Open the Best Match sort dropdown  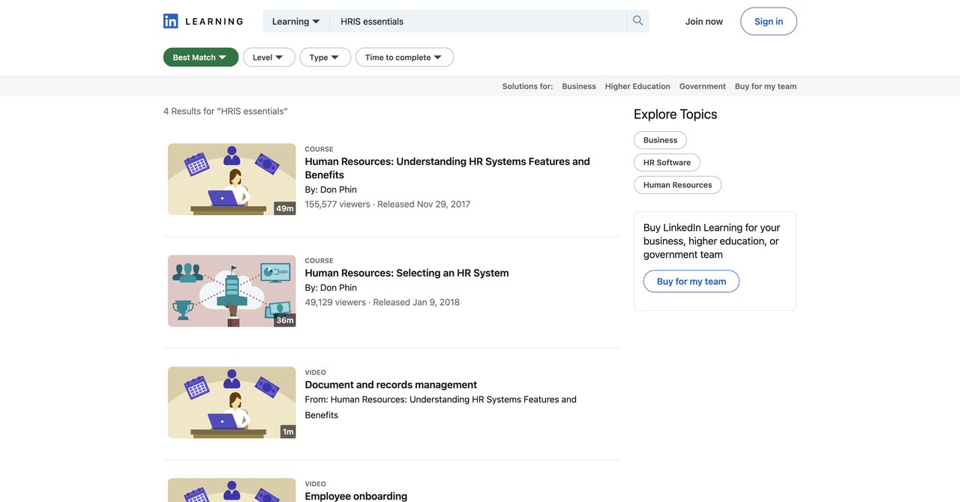click(201, 57)
